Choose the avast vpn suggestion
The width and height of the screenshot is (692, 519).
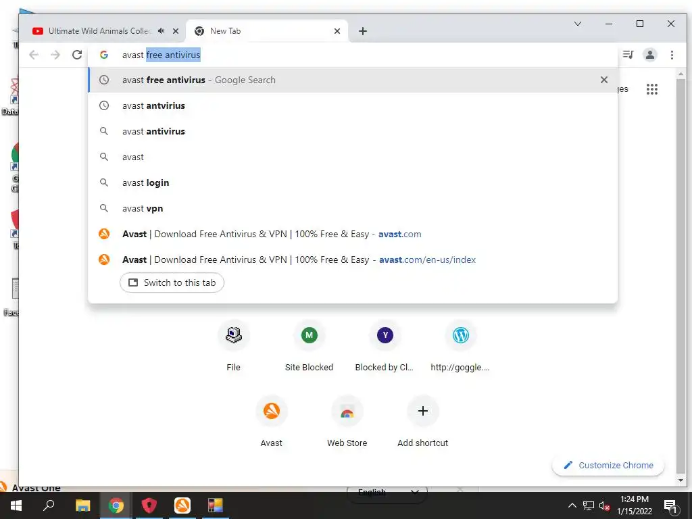coord(353,208)
